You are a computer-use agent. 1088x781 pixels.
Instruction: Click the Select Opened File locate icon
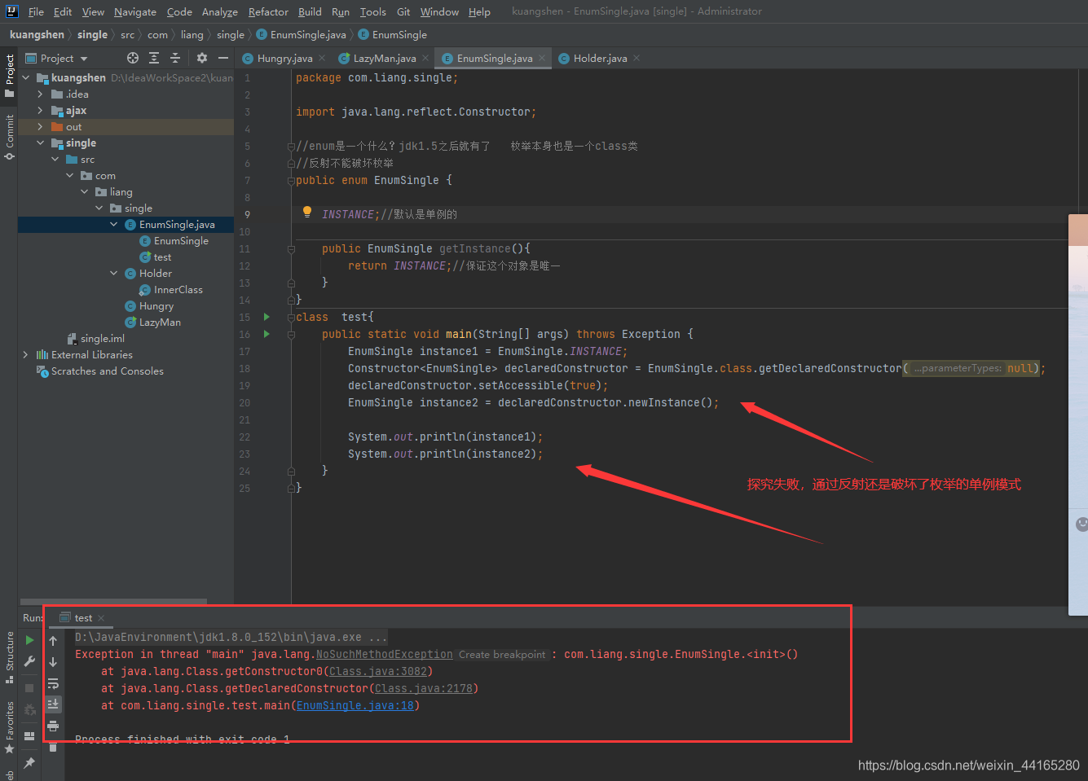tap(133, 58)
